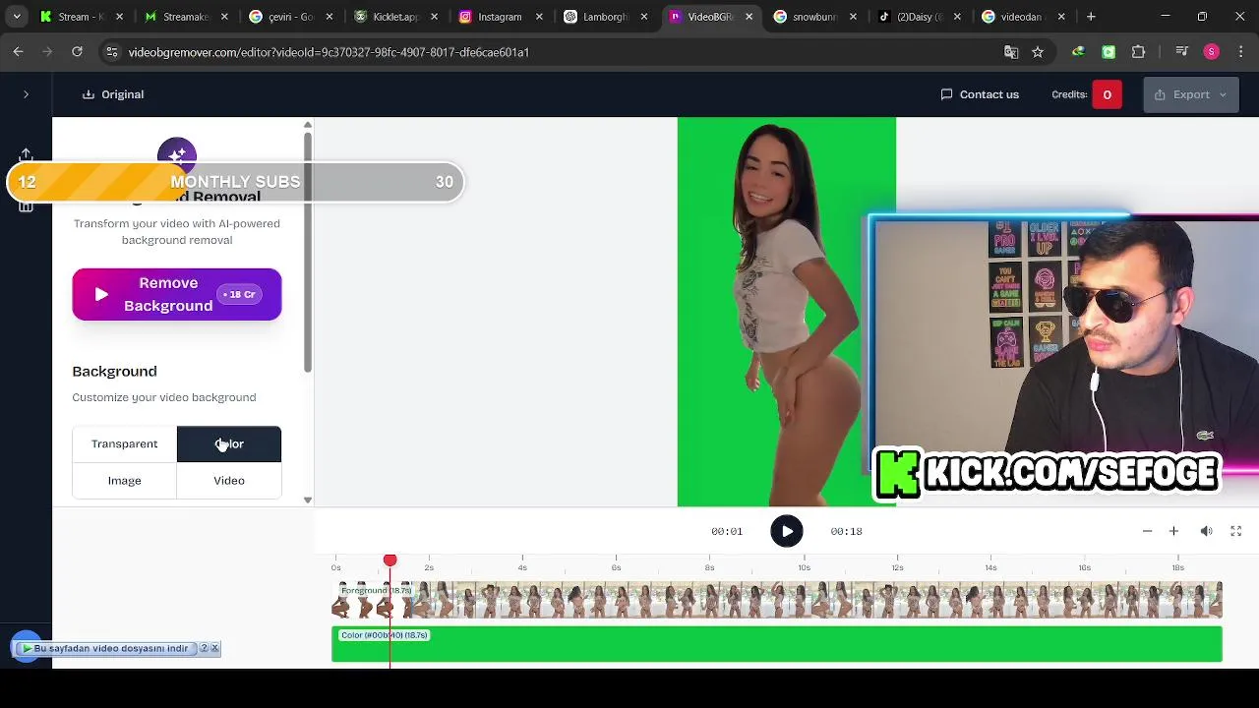Open the browser profile avatar
This screenshot has width=1259, height=708.
[x=1211, y=52]
